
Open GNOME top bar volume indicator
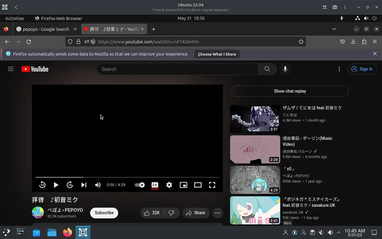(366, 18)
